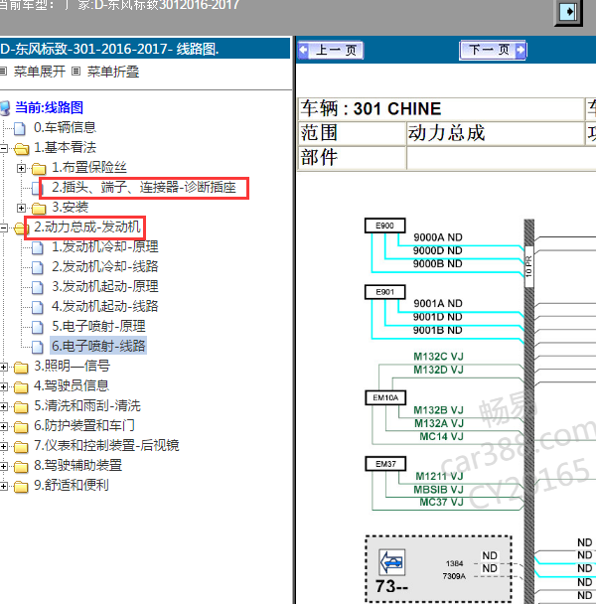
Task: Expand the 1.布置保险丝 folder
Action: point(21,168)
